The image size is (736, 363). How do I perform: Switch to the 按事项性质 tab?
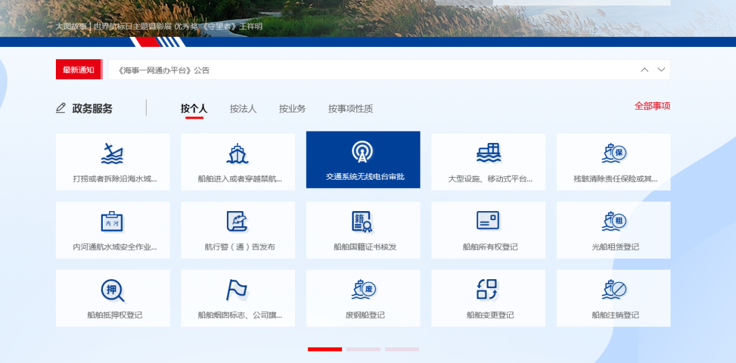click(351, 109)
